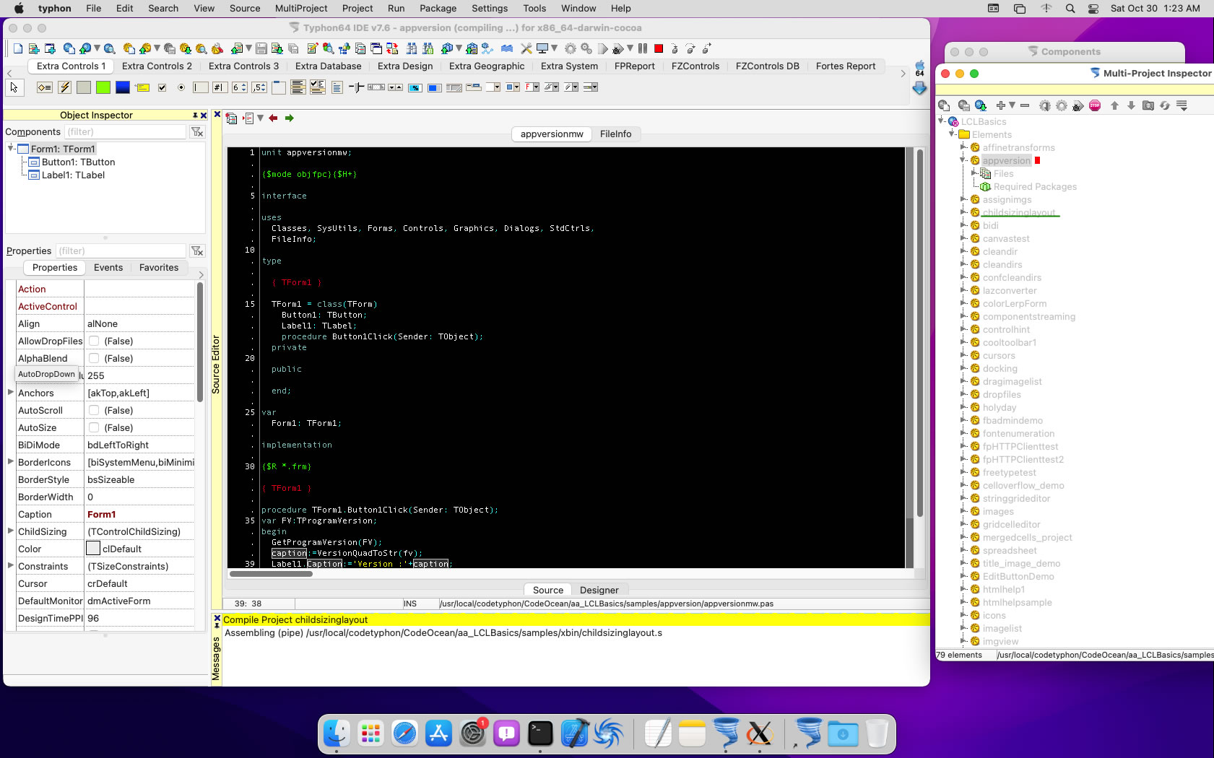Click in the Properties filter field
Screen dimensions: 1214x758
pos(121,251)
